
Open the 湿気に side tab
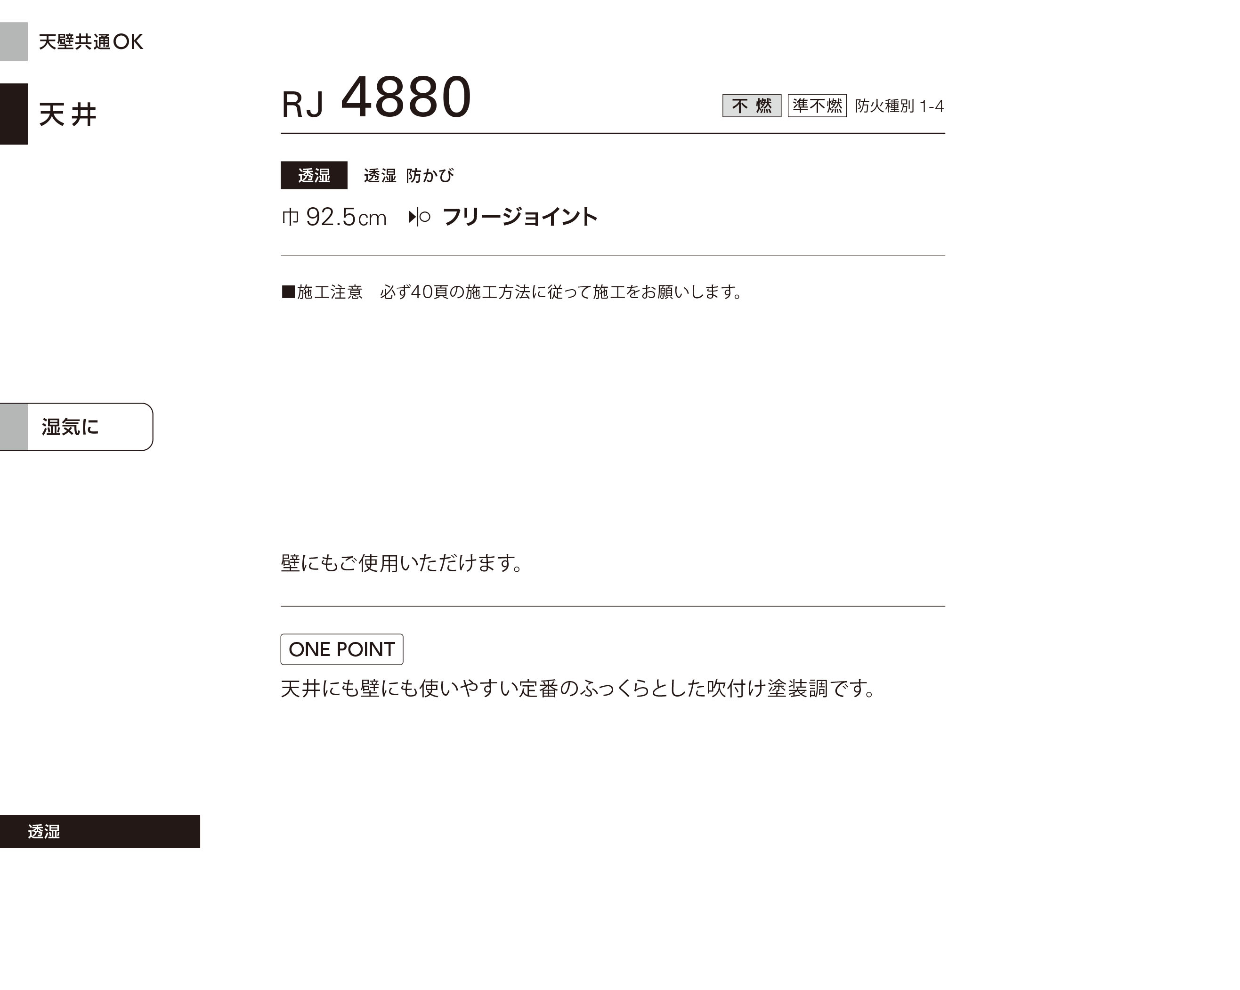pyautogui.click(x=76, y=427)
